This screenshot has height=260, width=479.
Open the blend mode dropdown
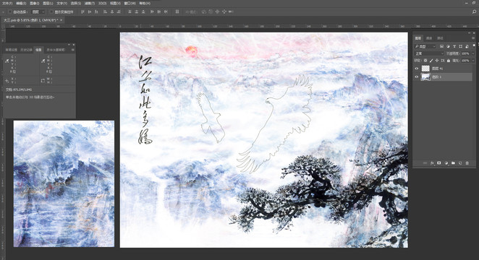429,53
